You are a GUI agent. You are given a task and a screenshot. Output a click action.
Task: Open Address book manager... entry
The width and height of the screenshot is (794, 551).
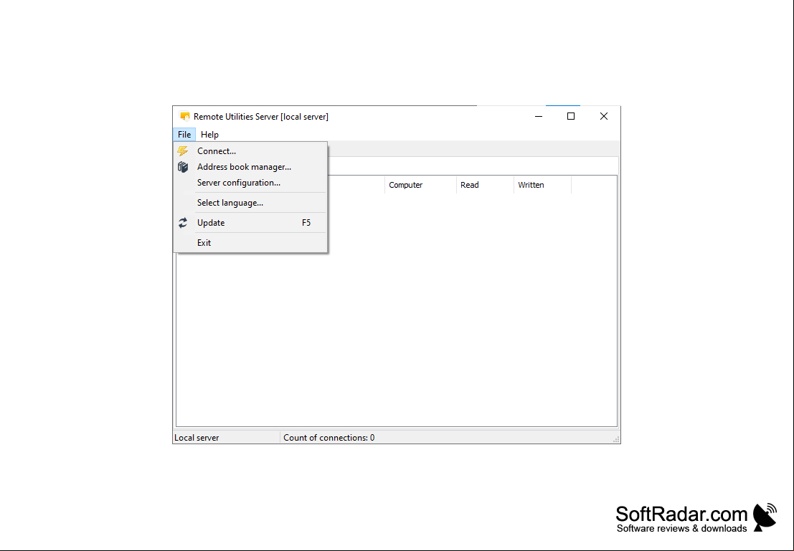[250, 167]
